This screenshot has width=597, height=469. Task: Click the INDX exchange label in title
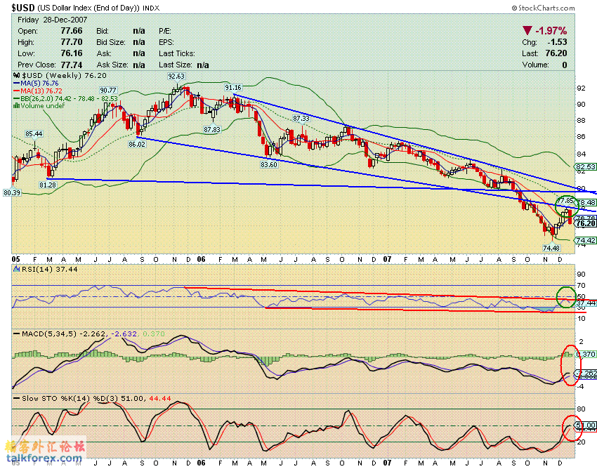(x=151, y=8)
